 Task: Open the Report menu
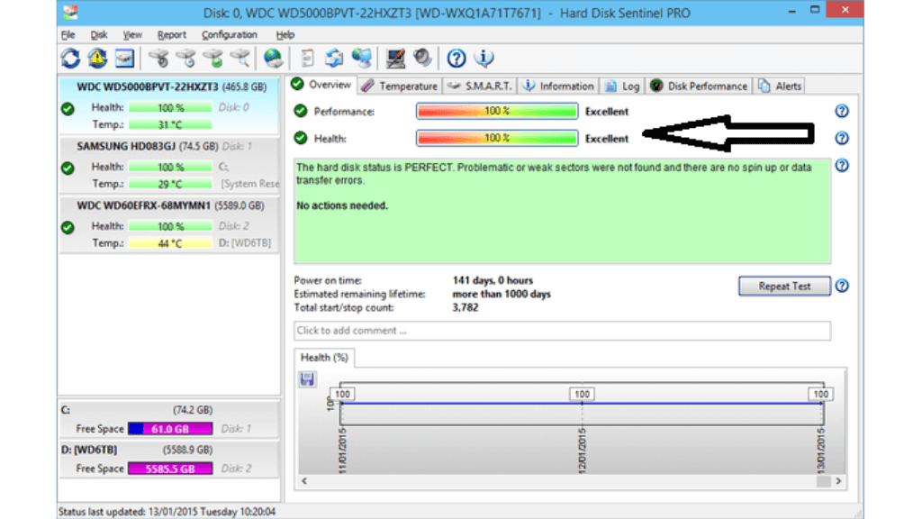pos(171,34)
